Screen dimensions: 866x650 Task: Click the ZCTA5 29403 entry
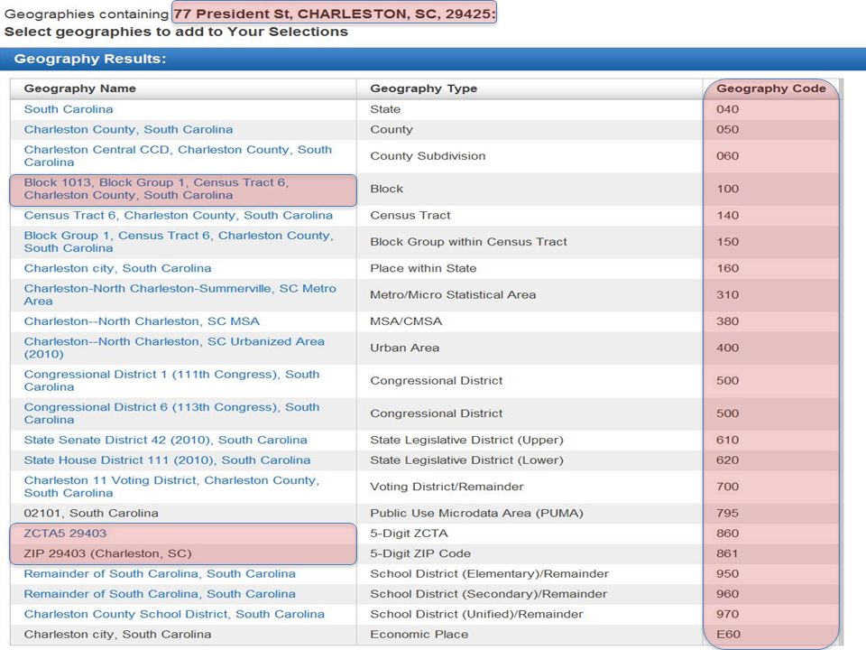click(65, 534)
